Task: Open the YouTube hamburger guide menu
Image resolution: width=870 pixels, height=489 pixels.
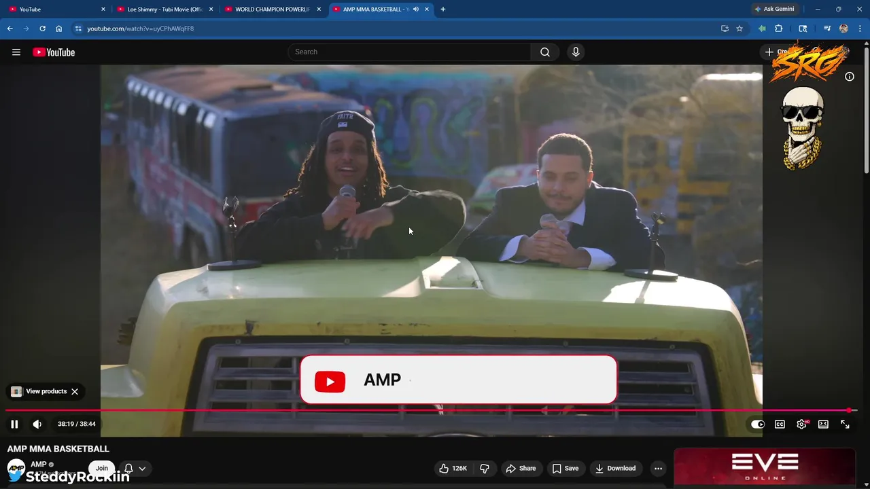Action: point(16,52)
